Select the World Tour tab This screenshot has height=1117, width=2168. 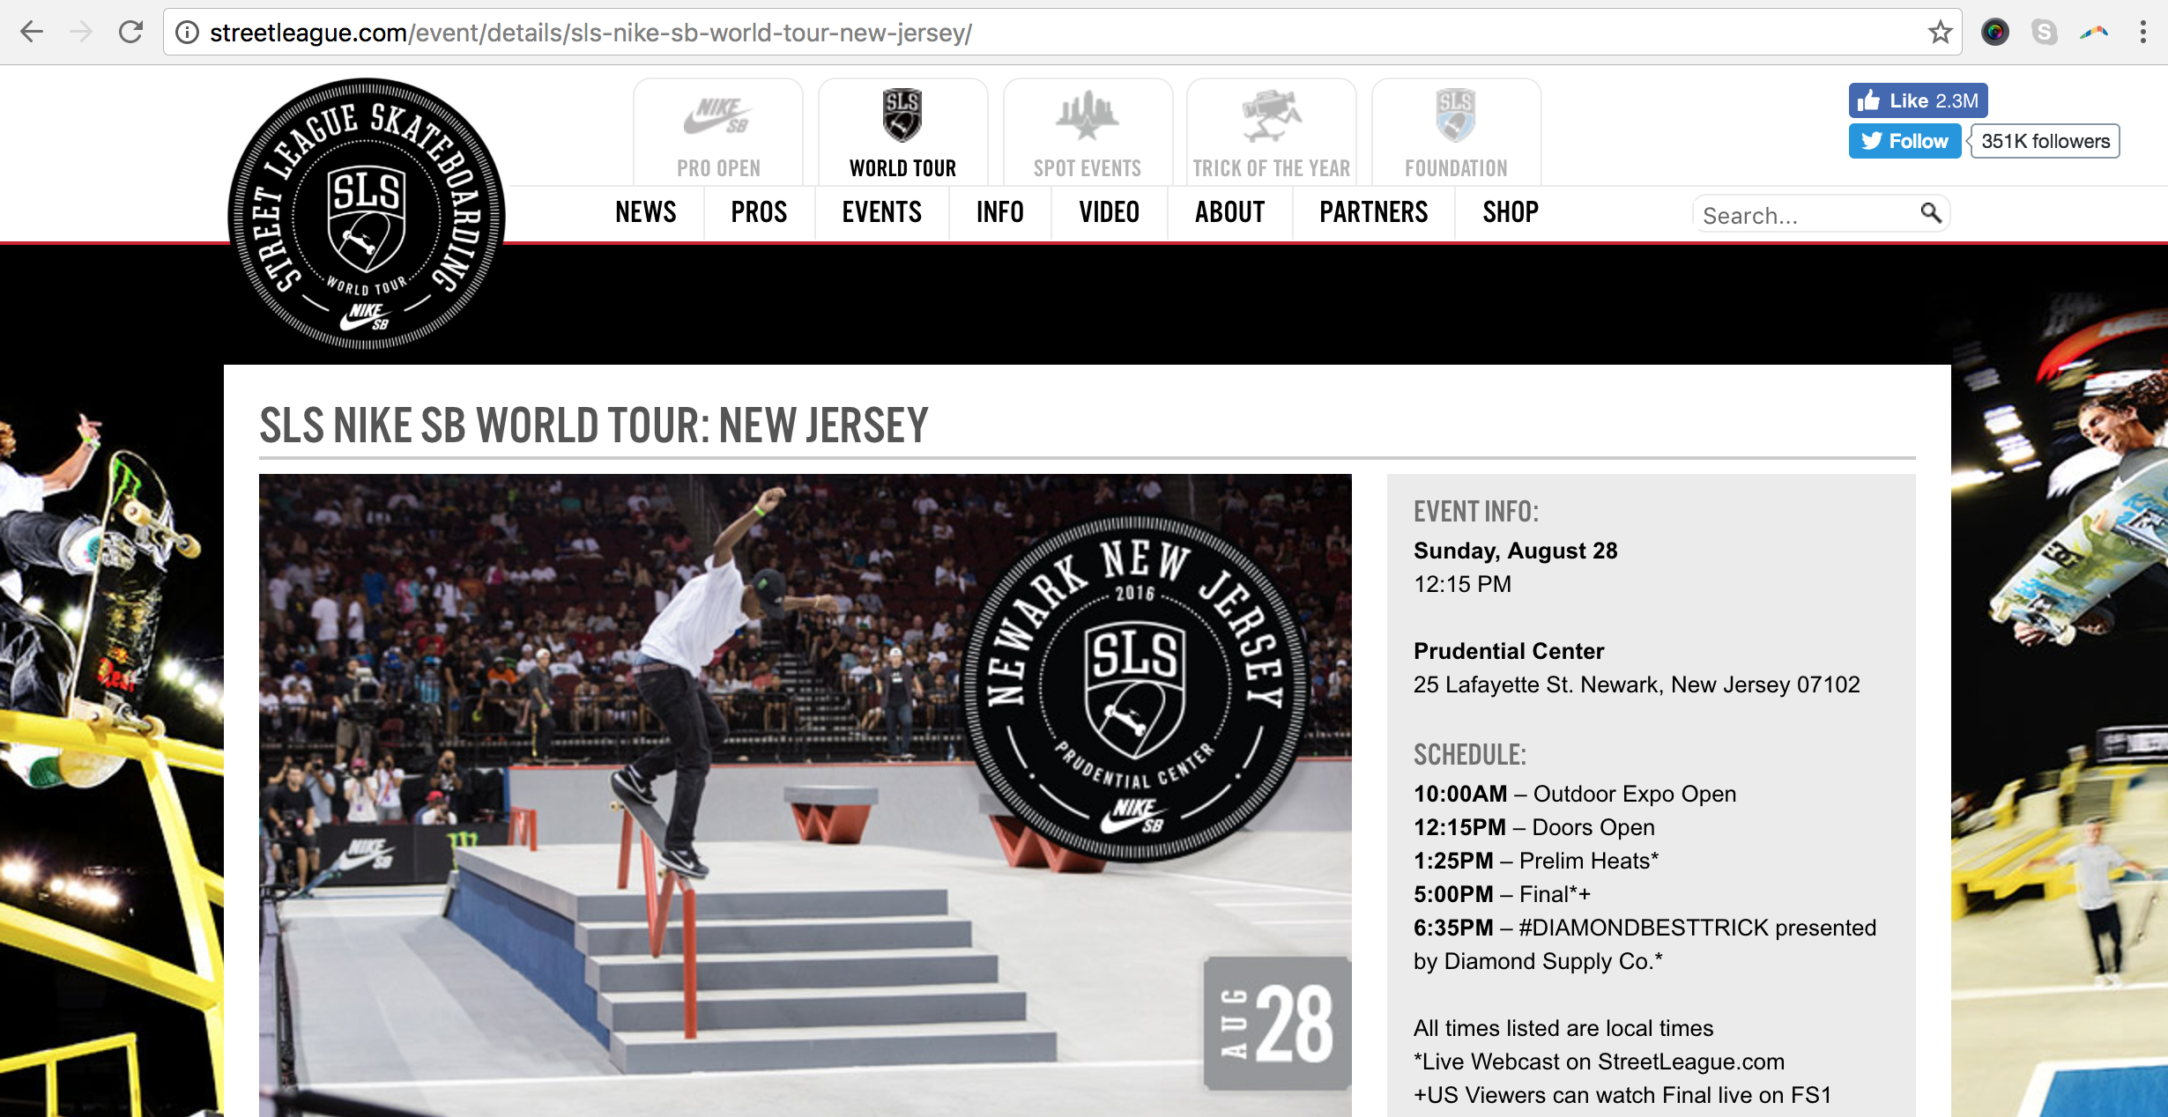902,131
